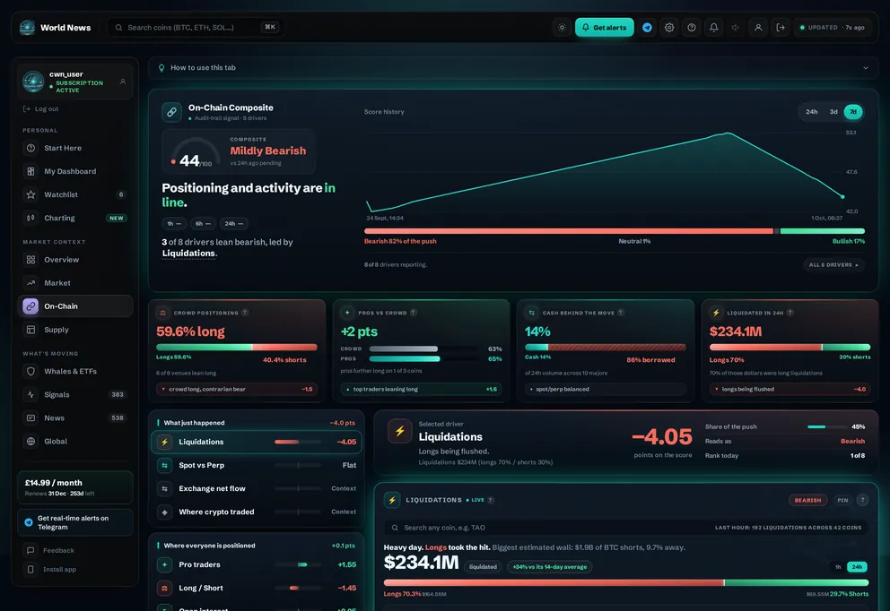Screen dimensions: 890x611
Task: Click the Exchange net flow row icon
Action: click(164, 488)
